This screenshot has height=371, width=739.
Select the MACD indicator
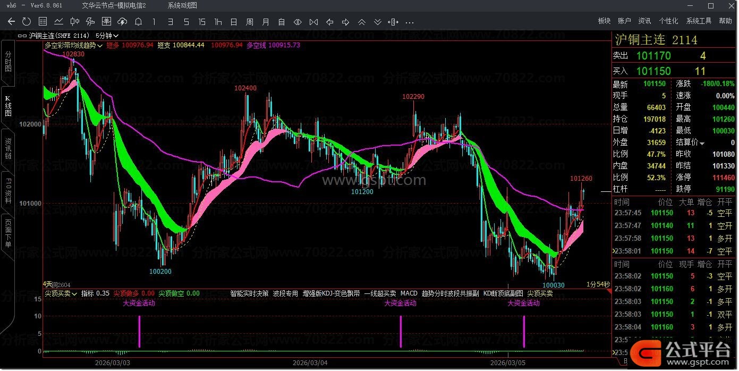(409, 293)
